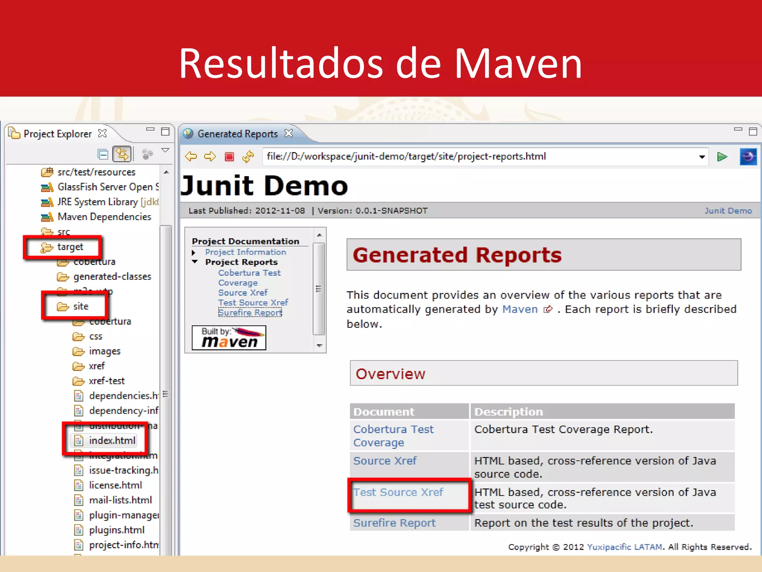Select mail-lists.html file icon

79,500
